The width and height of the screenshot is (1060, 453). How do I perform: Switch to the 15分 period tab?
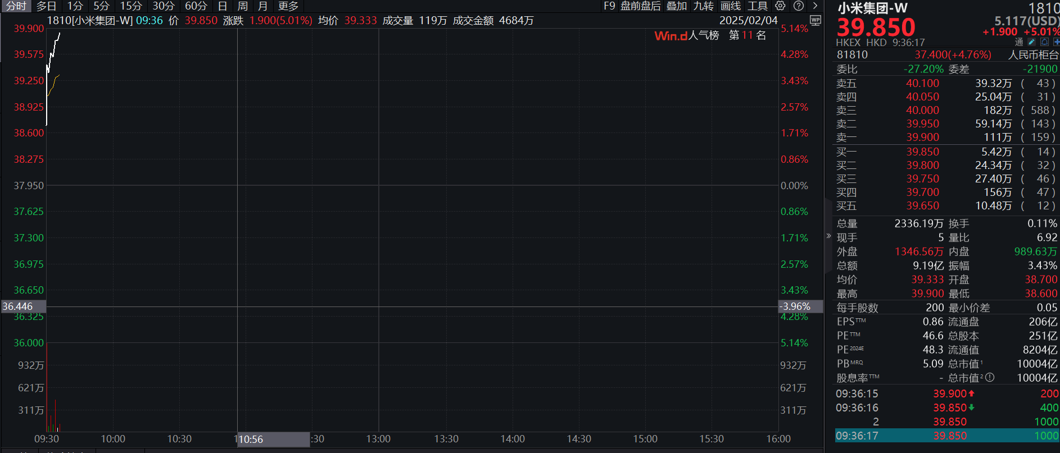pyautogui.click(x=131, y=6)
